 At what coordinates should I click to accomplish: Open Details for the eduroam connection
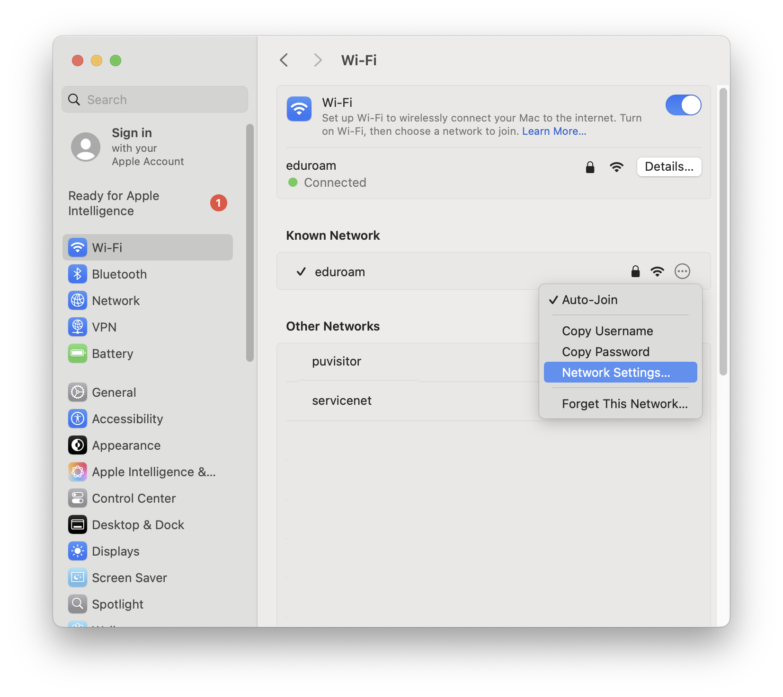(x=669, y=167)
